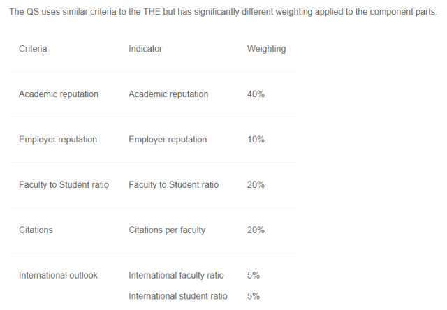The height and width of the screenshot is (310, 447).
Task: Select the Employer reputation indicator cell
Action: pos(168,140)
